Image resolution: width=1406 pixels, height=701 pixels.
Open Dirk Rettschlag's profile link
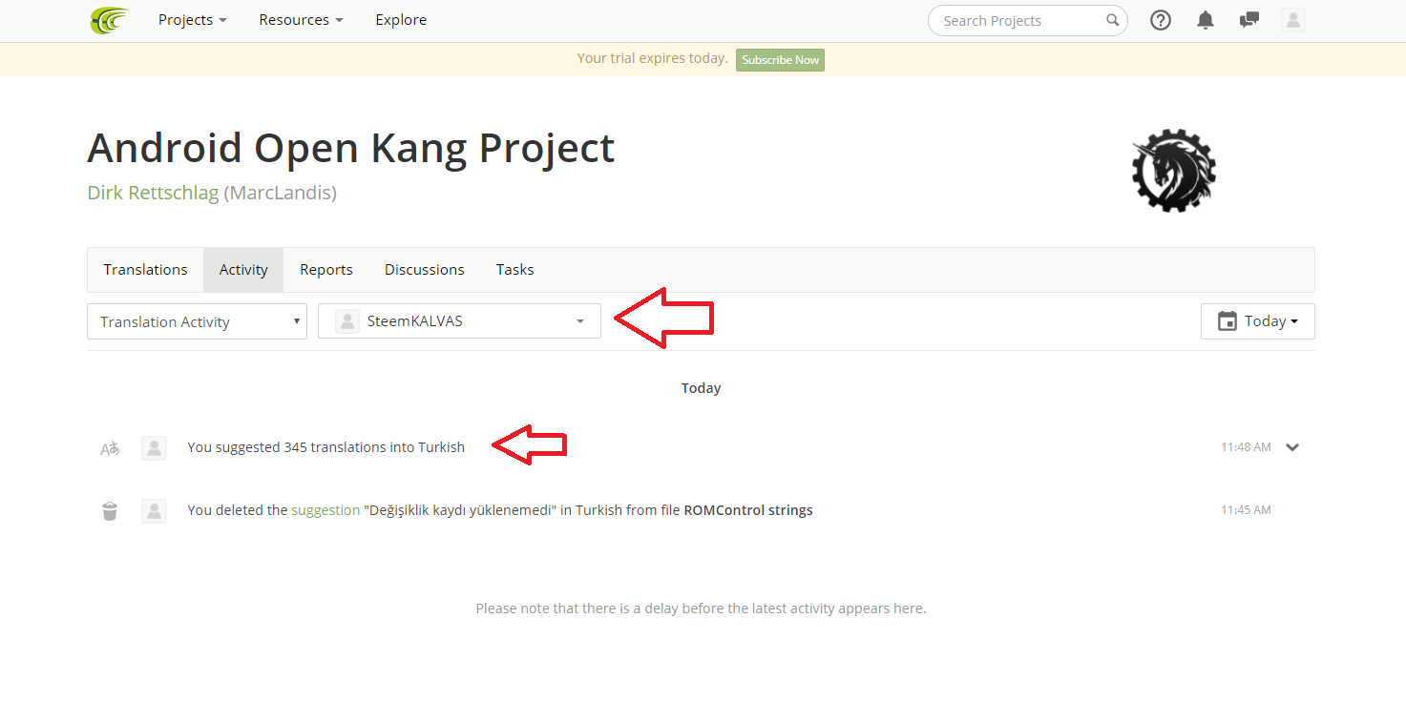(153, 193)
